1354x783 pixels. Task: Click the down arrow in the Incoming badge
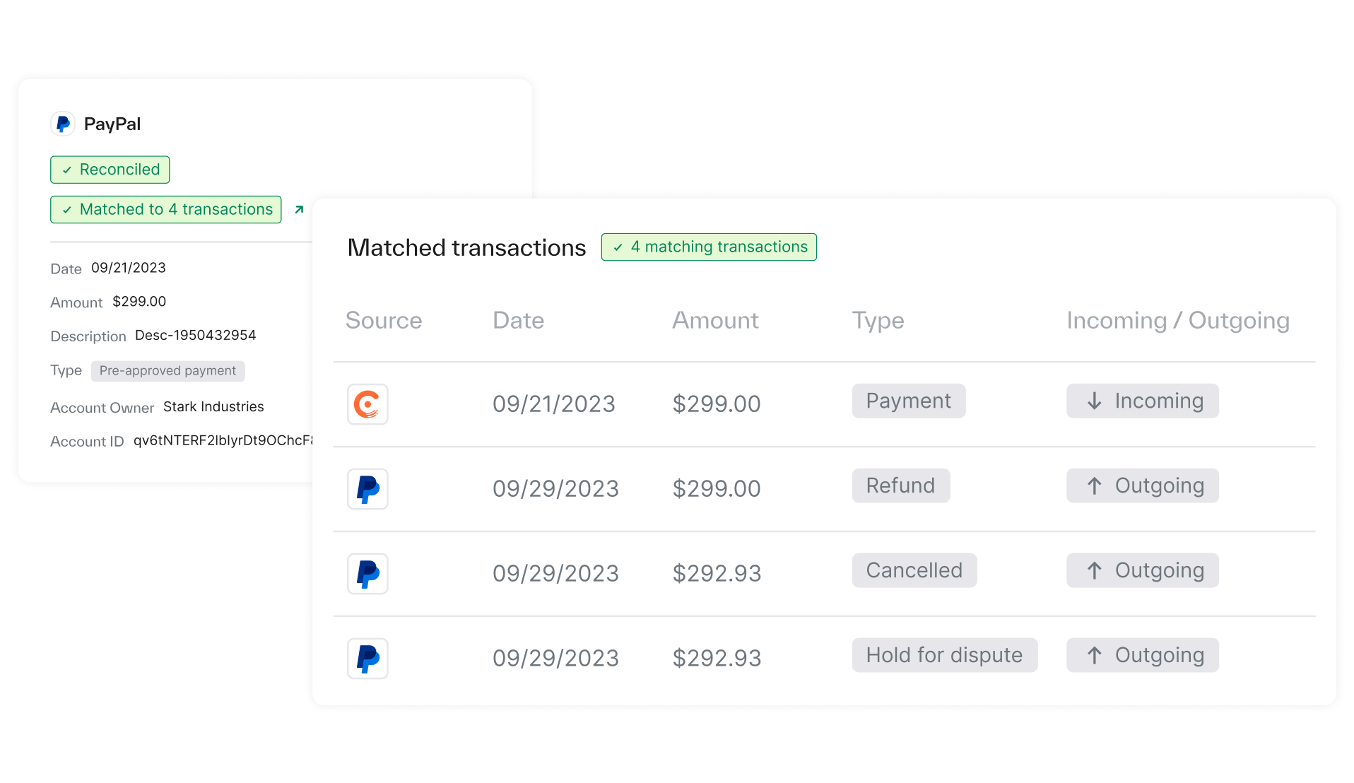(x=1094, y=401)
